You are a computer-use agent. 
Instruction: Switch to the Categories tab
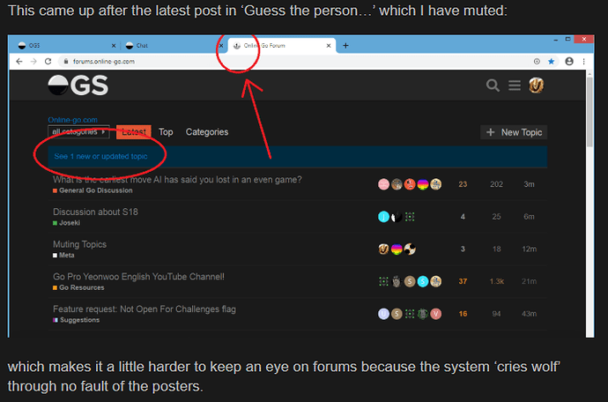click(207, 132)
